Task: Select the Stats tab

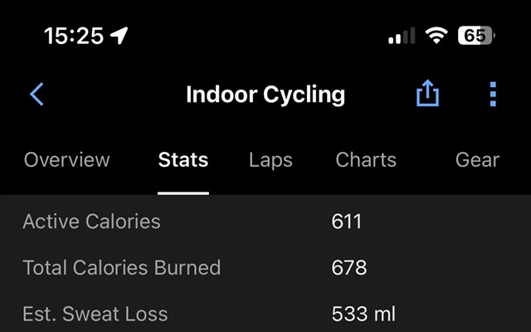Action: (x=183, y=160)
